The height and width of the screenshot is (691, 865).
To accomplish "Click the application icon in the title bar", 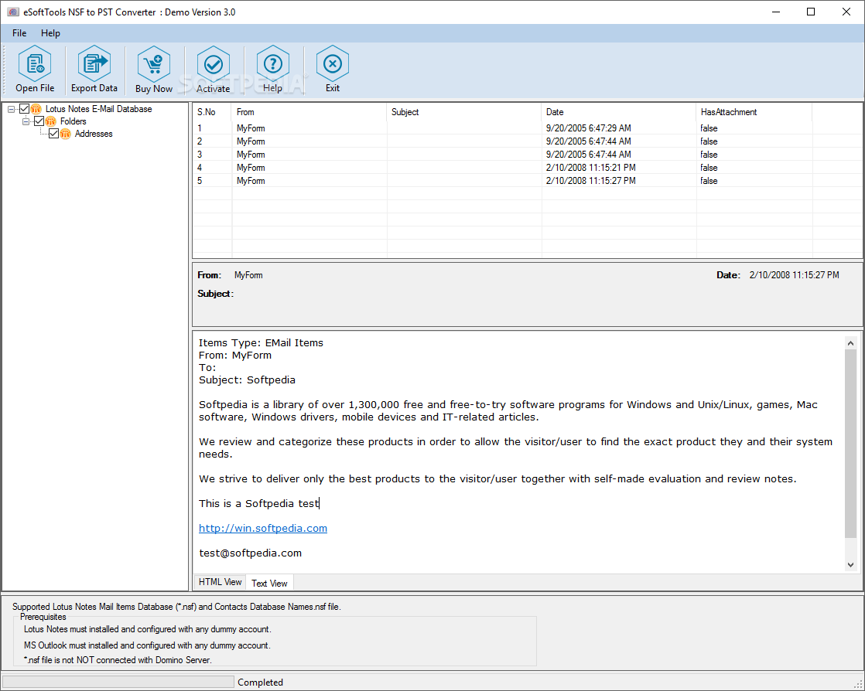I will [12, 12].
